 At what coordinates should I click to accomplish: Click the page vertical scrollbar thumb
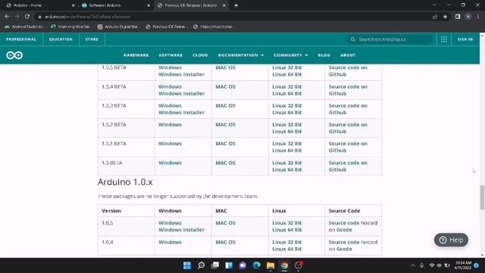click(x=482, y=197)
